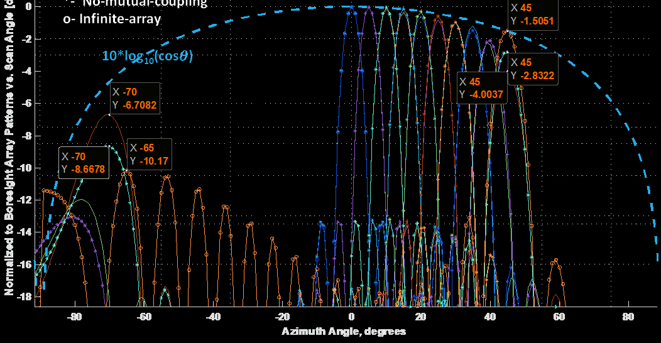Click the x-axis tick label -40
Viewport: 661px width, 343px height.
[x=212, y=317]
